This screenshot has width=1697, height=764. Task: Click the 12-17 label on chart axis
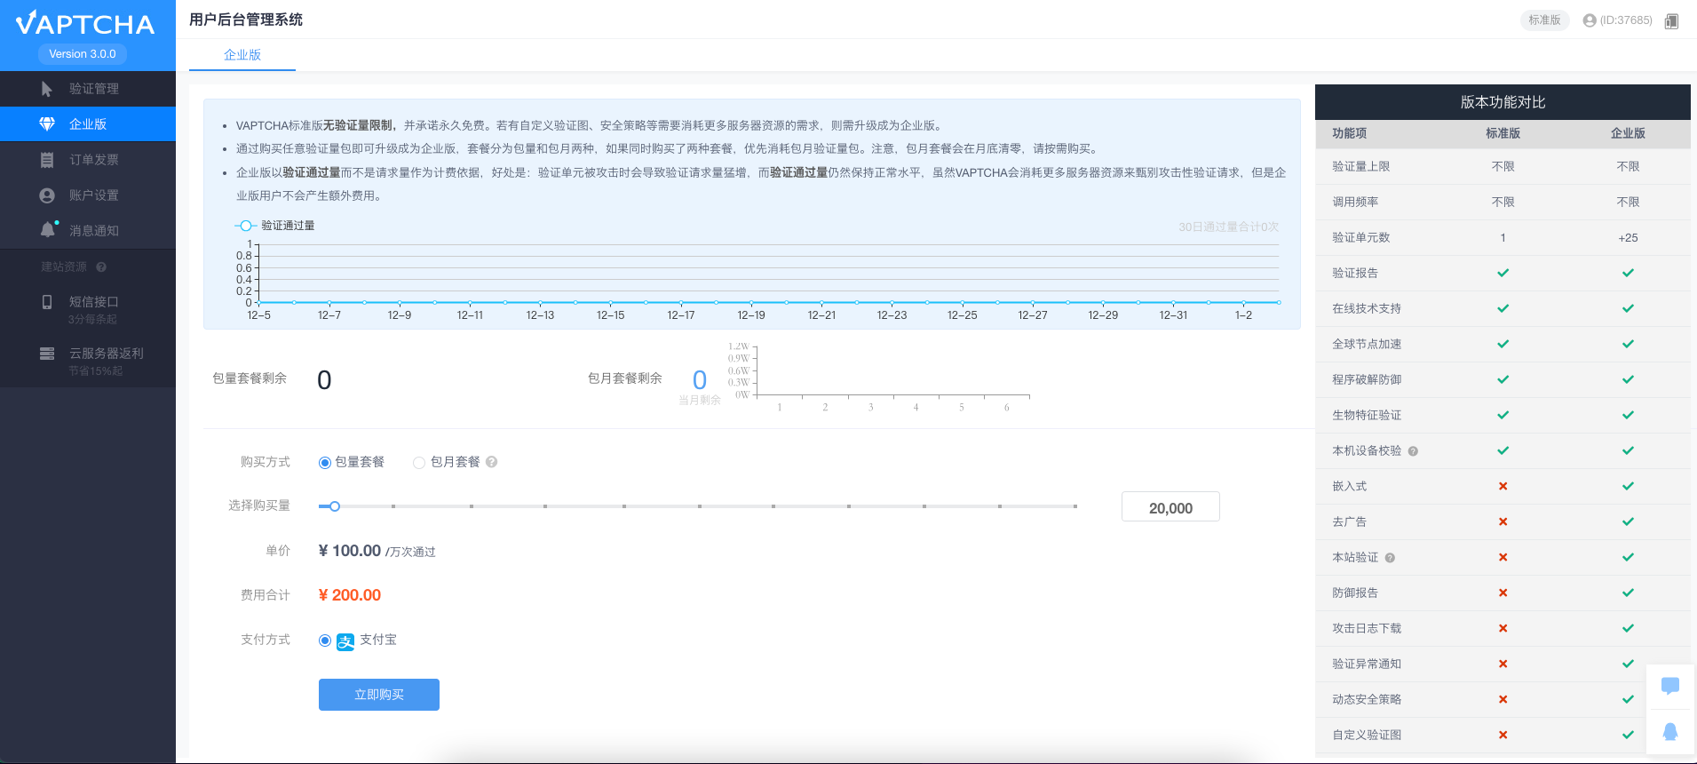pos(681,315)
